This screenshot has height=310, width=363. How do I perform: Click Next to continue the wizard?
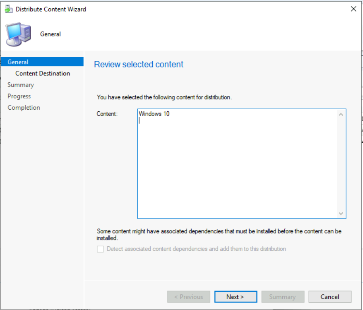[x=236, y=297]
